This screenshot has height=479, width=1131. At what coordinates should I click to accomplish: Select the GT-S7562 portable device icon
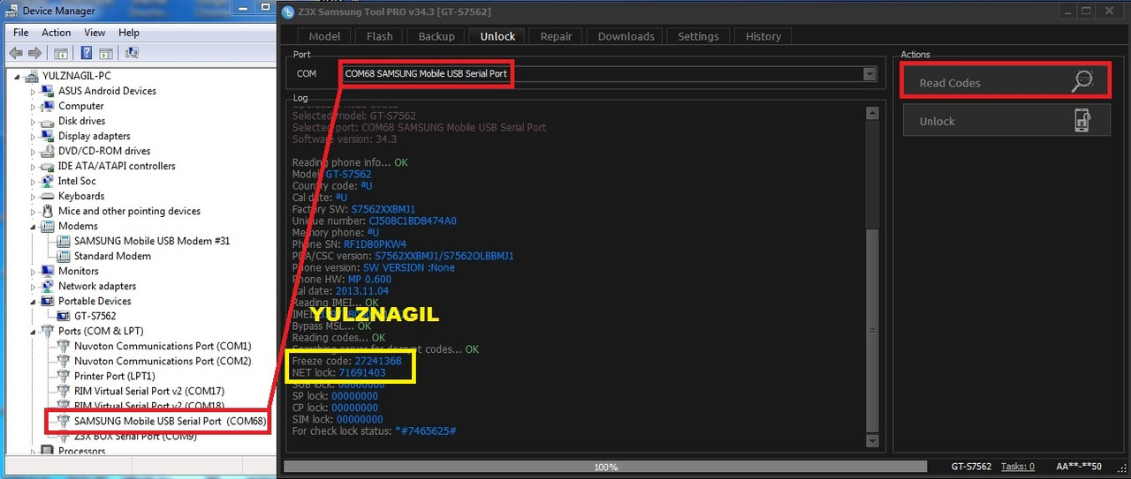click(65, 316)
